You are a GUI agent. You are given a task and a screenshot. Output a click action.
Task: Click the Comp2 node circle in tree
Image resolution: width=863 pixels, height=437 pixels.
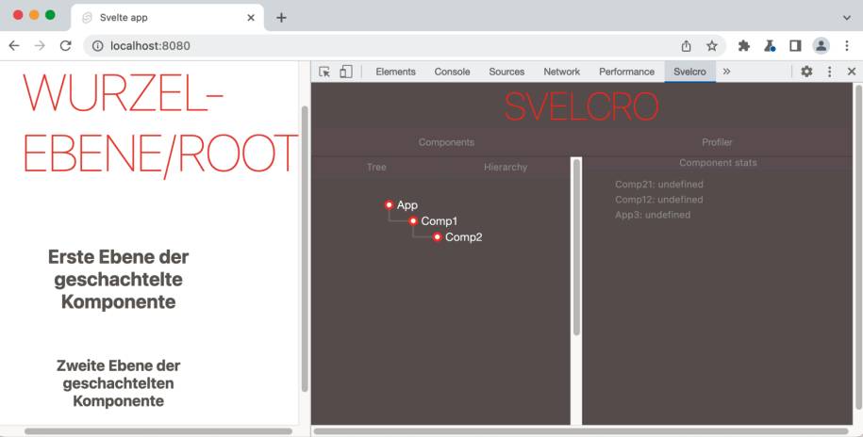(x=437, y=237)
